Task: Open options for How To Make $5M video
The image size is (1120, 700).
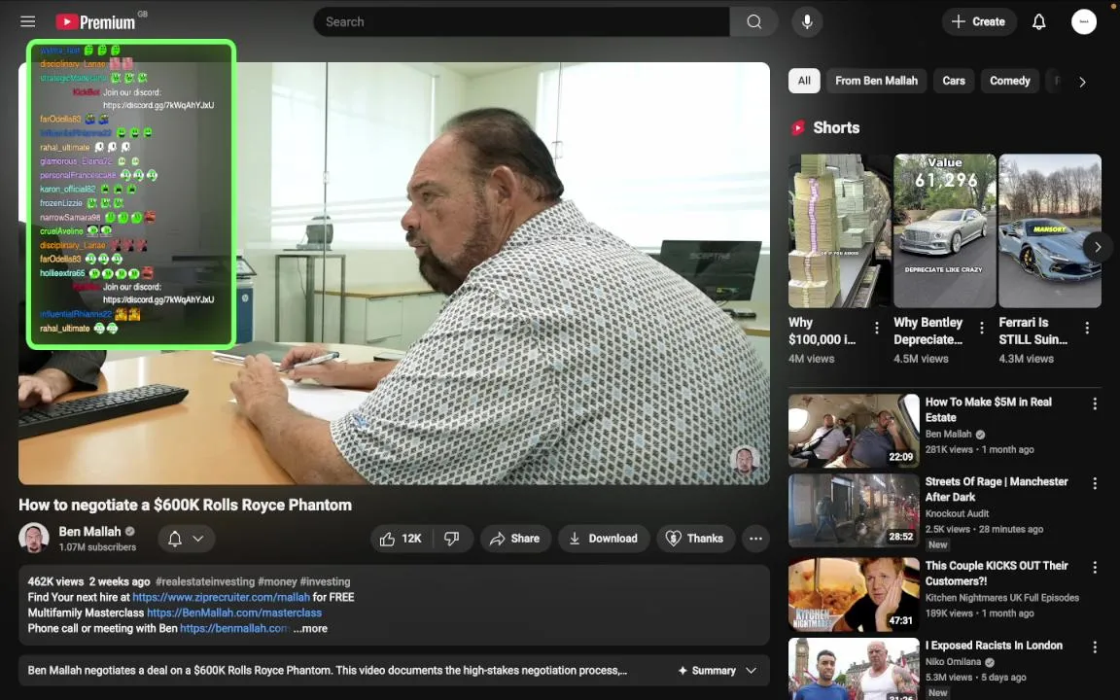Action: point(1095,404)
